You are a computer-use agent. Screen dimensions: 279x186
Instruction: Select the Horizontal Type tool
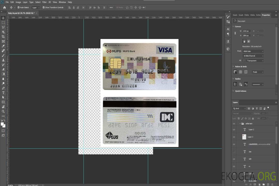[3, 93]
